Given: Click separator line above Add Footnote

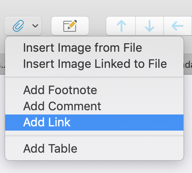Looking at the screenshot, I should click(x=94, y=77).
